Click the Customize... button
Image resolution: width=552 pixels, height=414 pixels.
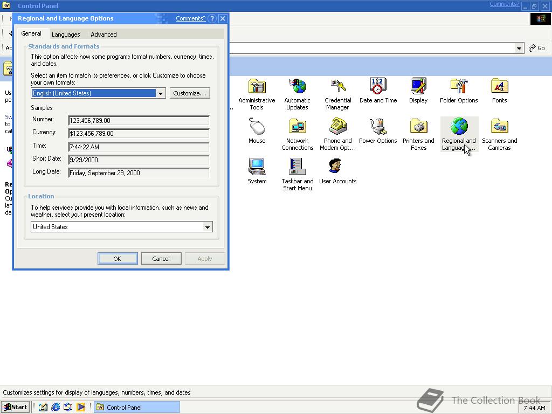click(190, 93)
